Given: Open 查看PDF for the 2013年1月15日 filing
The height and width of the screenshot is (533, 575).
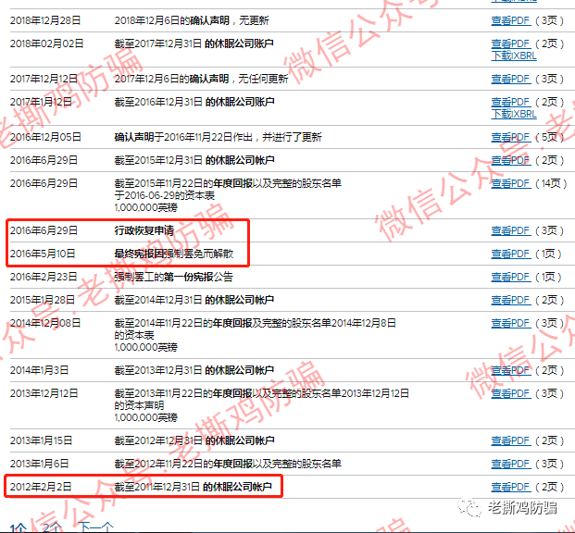Looking at the screenshot, I should [511, 440].
